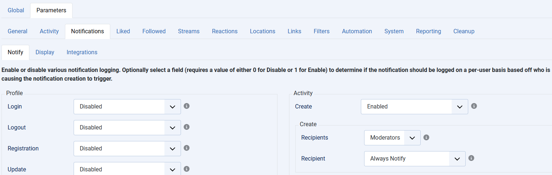
Task: Expand the Logout Disabled dropdown
Action: tap(127, 128)
